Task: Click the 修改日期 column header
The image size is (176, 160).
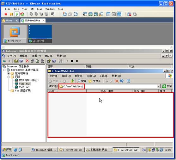Action: [146, 91]
